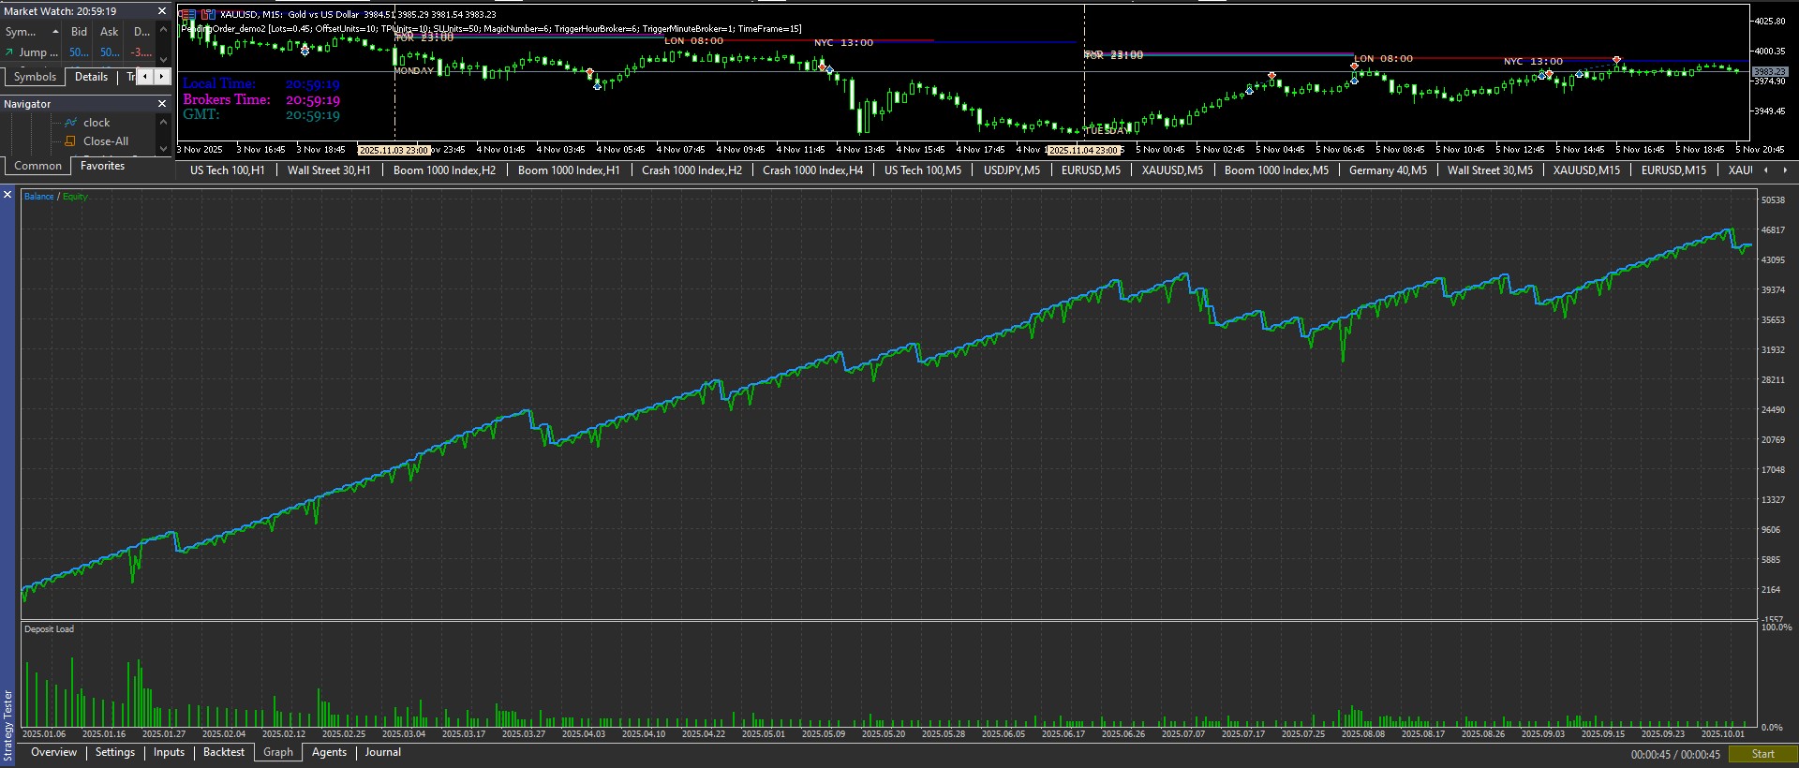Image resolution: width=1799 pixels, height=768 pixels.
Task: Open the US Tech 100,M5 chart tab
Action: coord(923,170)
